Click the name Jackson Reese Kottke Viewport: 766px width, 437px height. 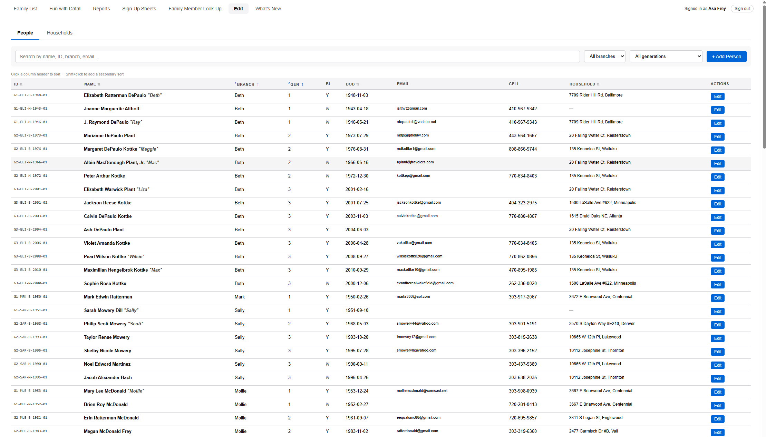(107, 203)
